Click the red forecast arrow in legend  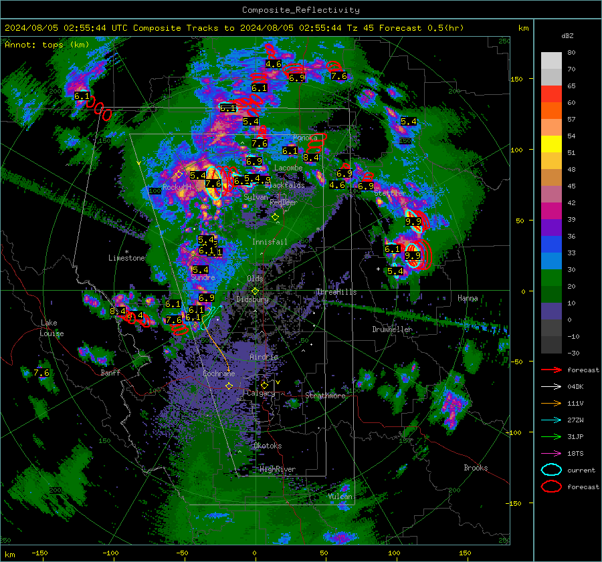pyautogui.click(x=551, y=370)
